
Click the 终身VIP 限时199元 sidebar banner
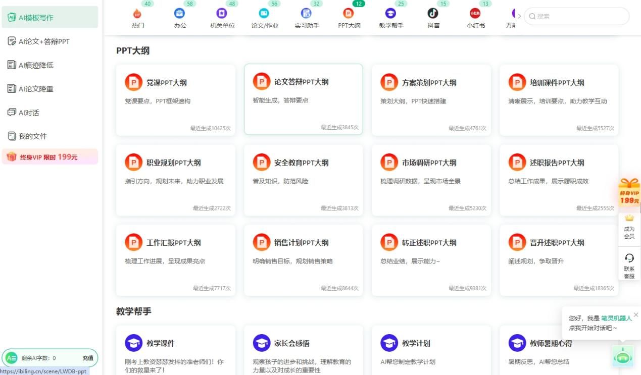[x=50, y=157]
